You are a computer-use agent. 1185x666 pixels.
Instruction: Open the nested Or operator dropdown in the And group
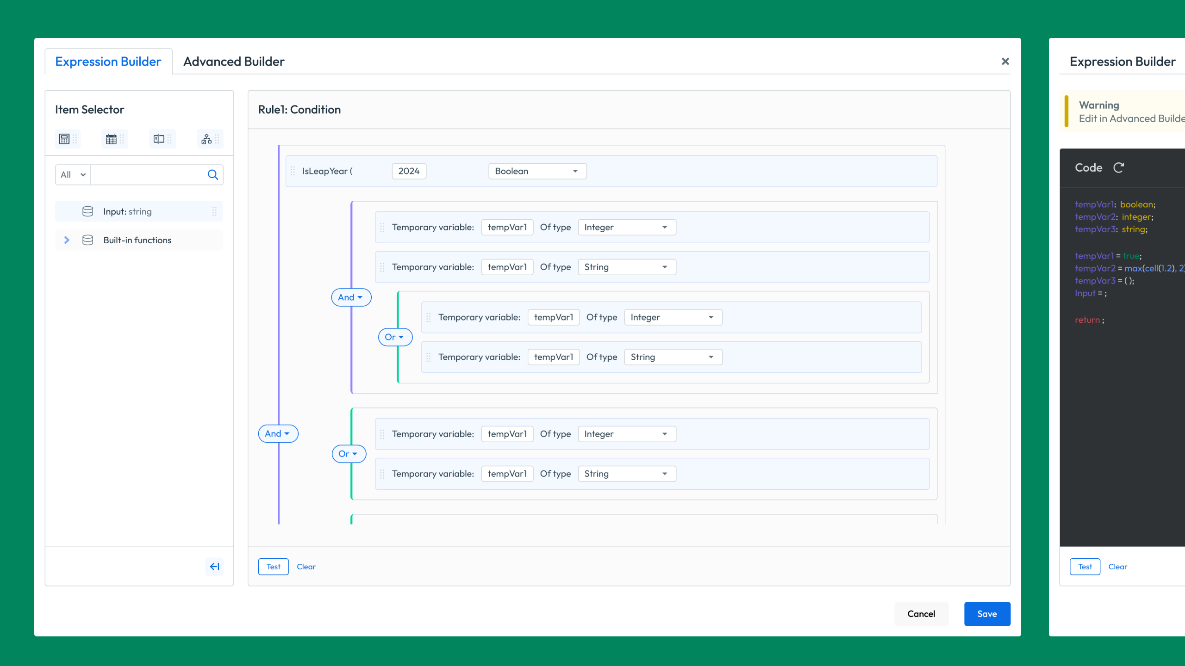coord(395,337)
